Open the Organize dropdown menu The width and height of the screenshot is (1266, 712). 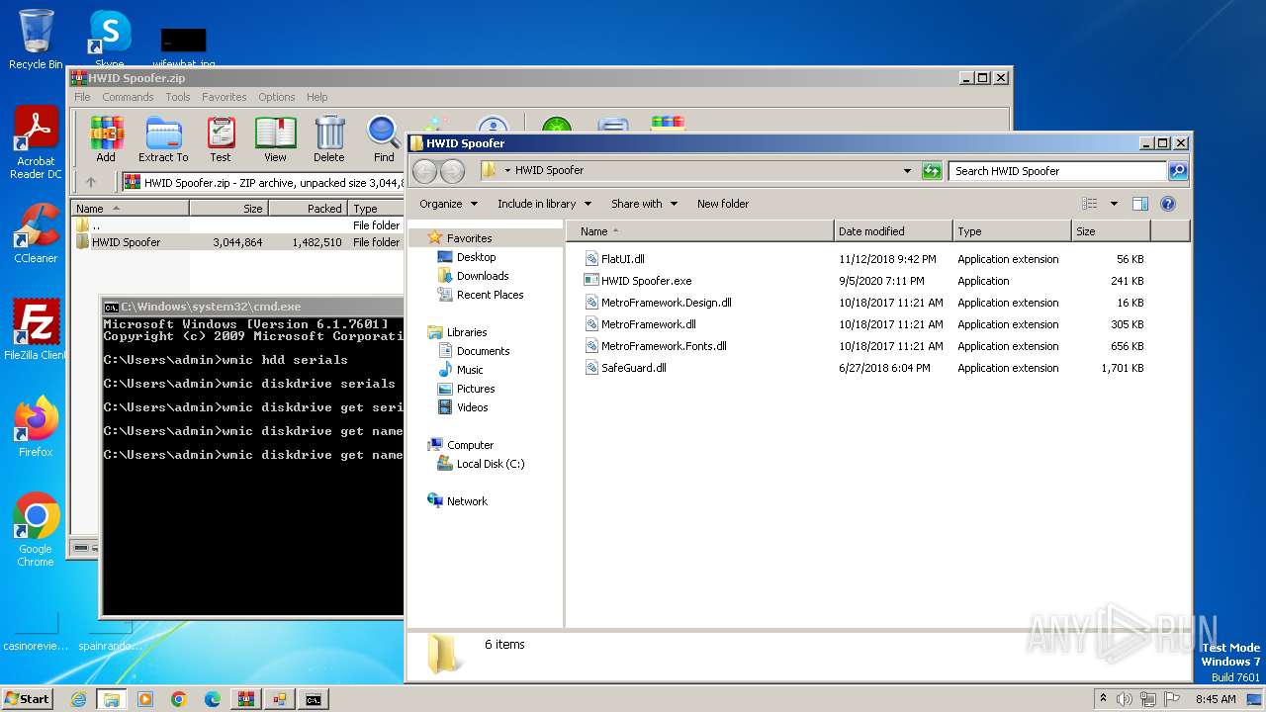coord(448,204)
